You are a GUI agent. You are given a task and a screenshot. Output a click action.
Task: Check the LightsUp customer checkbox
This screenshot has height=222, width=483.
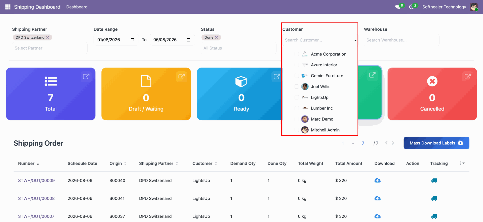(297, 97)
